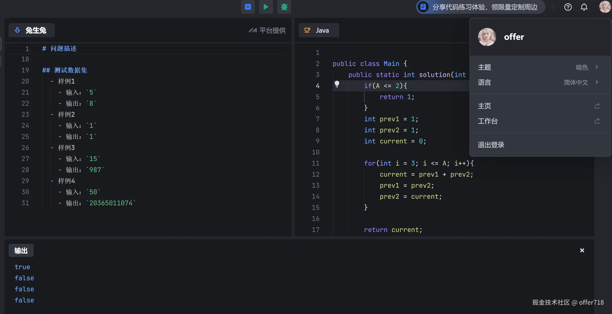Click the 主页 external link icon

point(597,106)
